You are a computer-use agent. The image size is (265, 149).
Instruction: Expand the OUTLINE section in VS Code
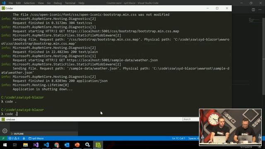(x=19, y=134)
